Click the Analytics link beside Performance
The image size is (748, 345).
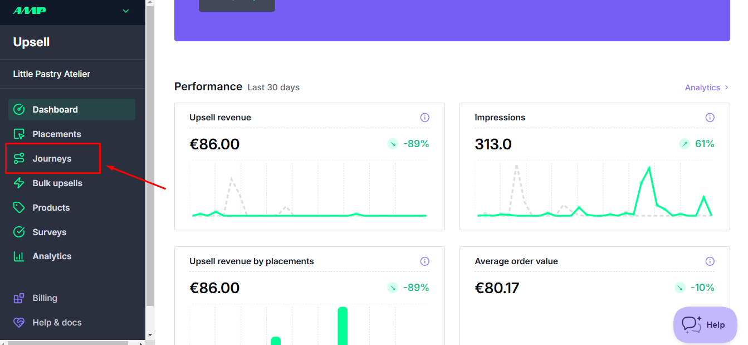[x=707, y=88]
